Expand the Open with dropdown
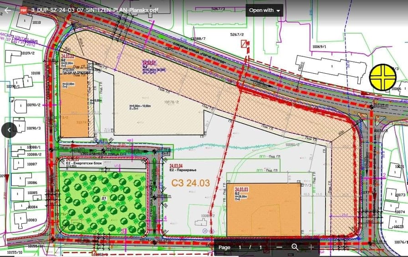Viewport: 408px width, 257px height. (265, 10)
